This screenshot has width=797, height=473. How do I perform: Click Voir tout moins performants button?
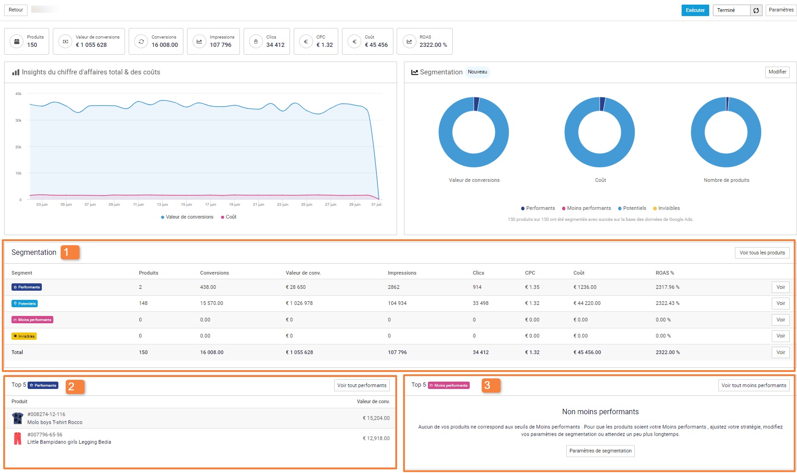(754, 385)
